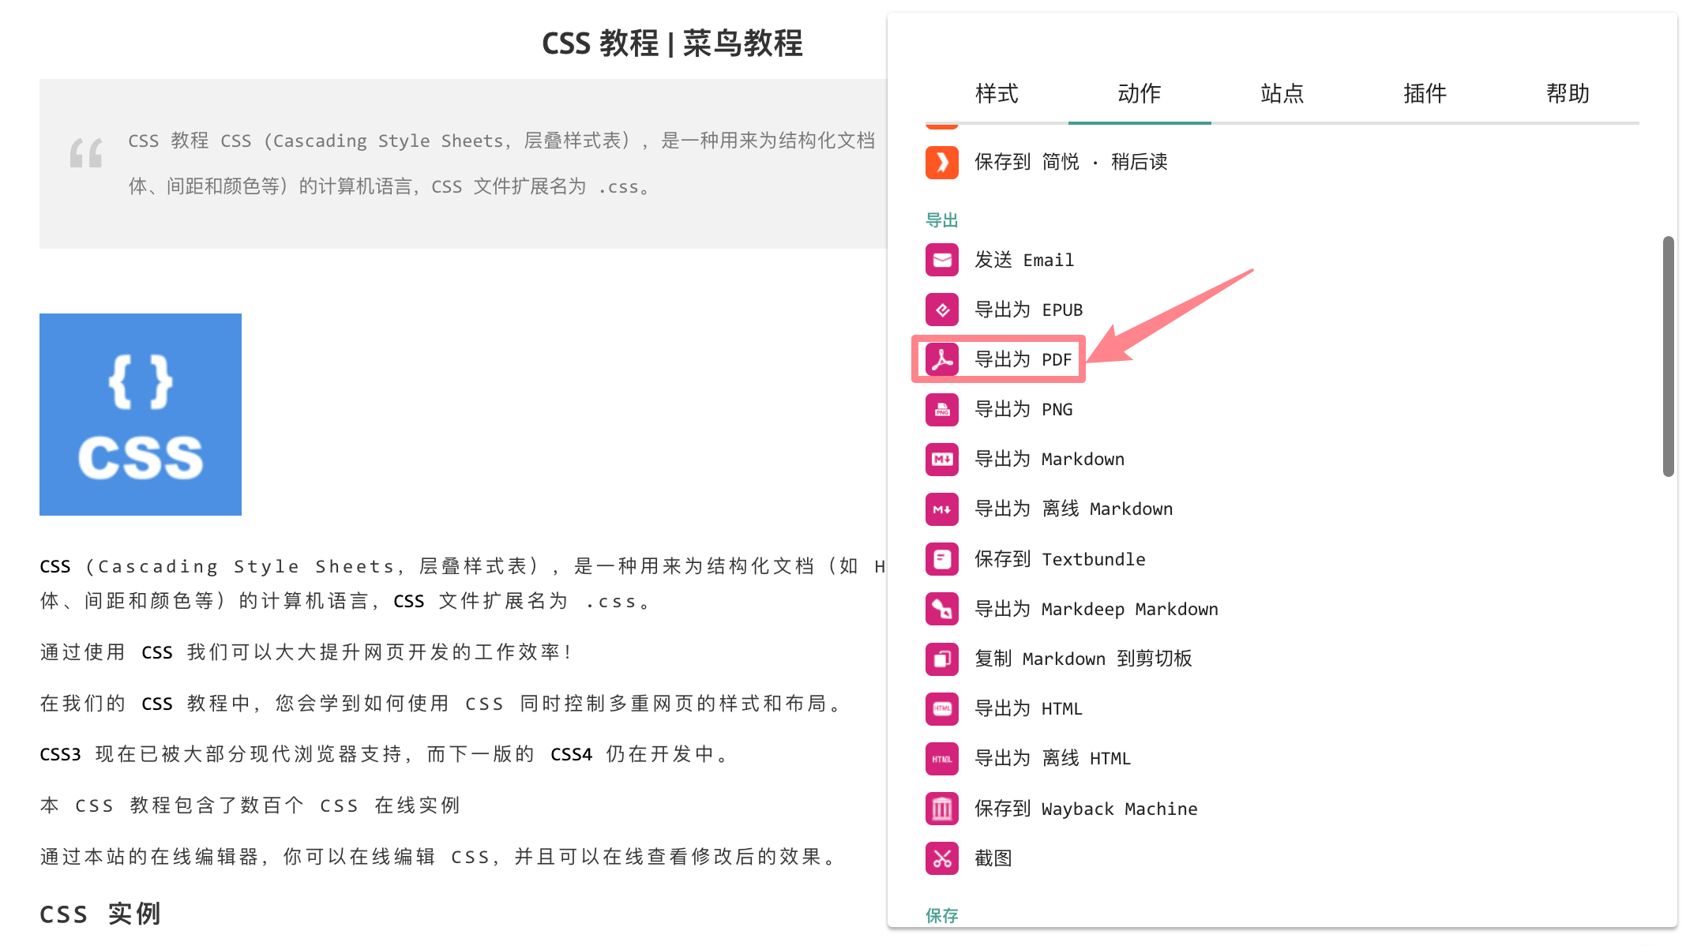Click the scissors screenshot icon
Viewport: 1701px width, 946px height.
tap(942, 858)
